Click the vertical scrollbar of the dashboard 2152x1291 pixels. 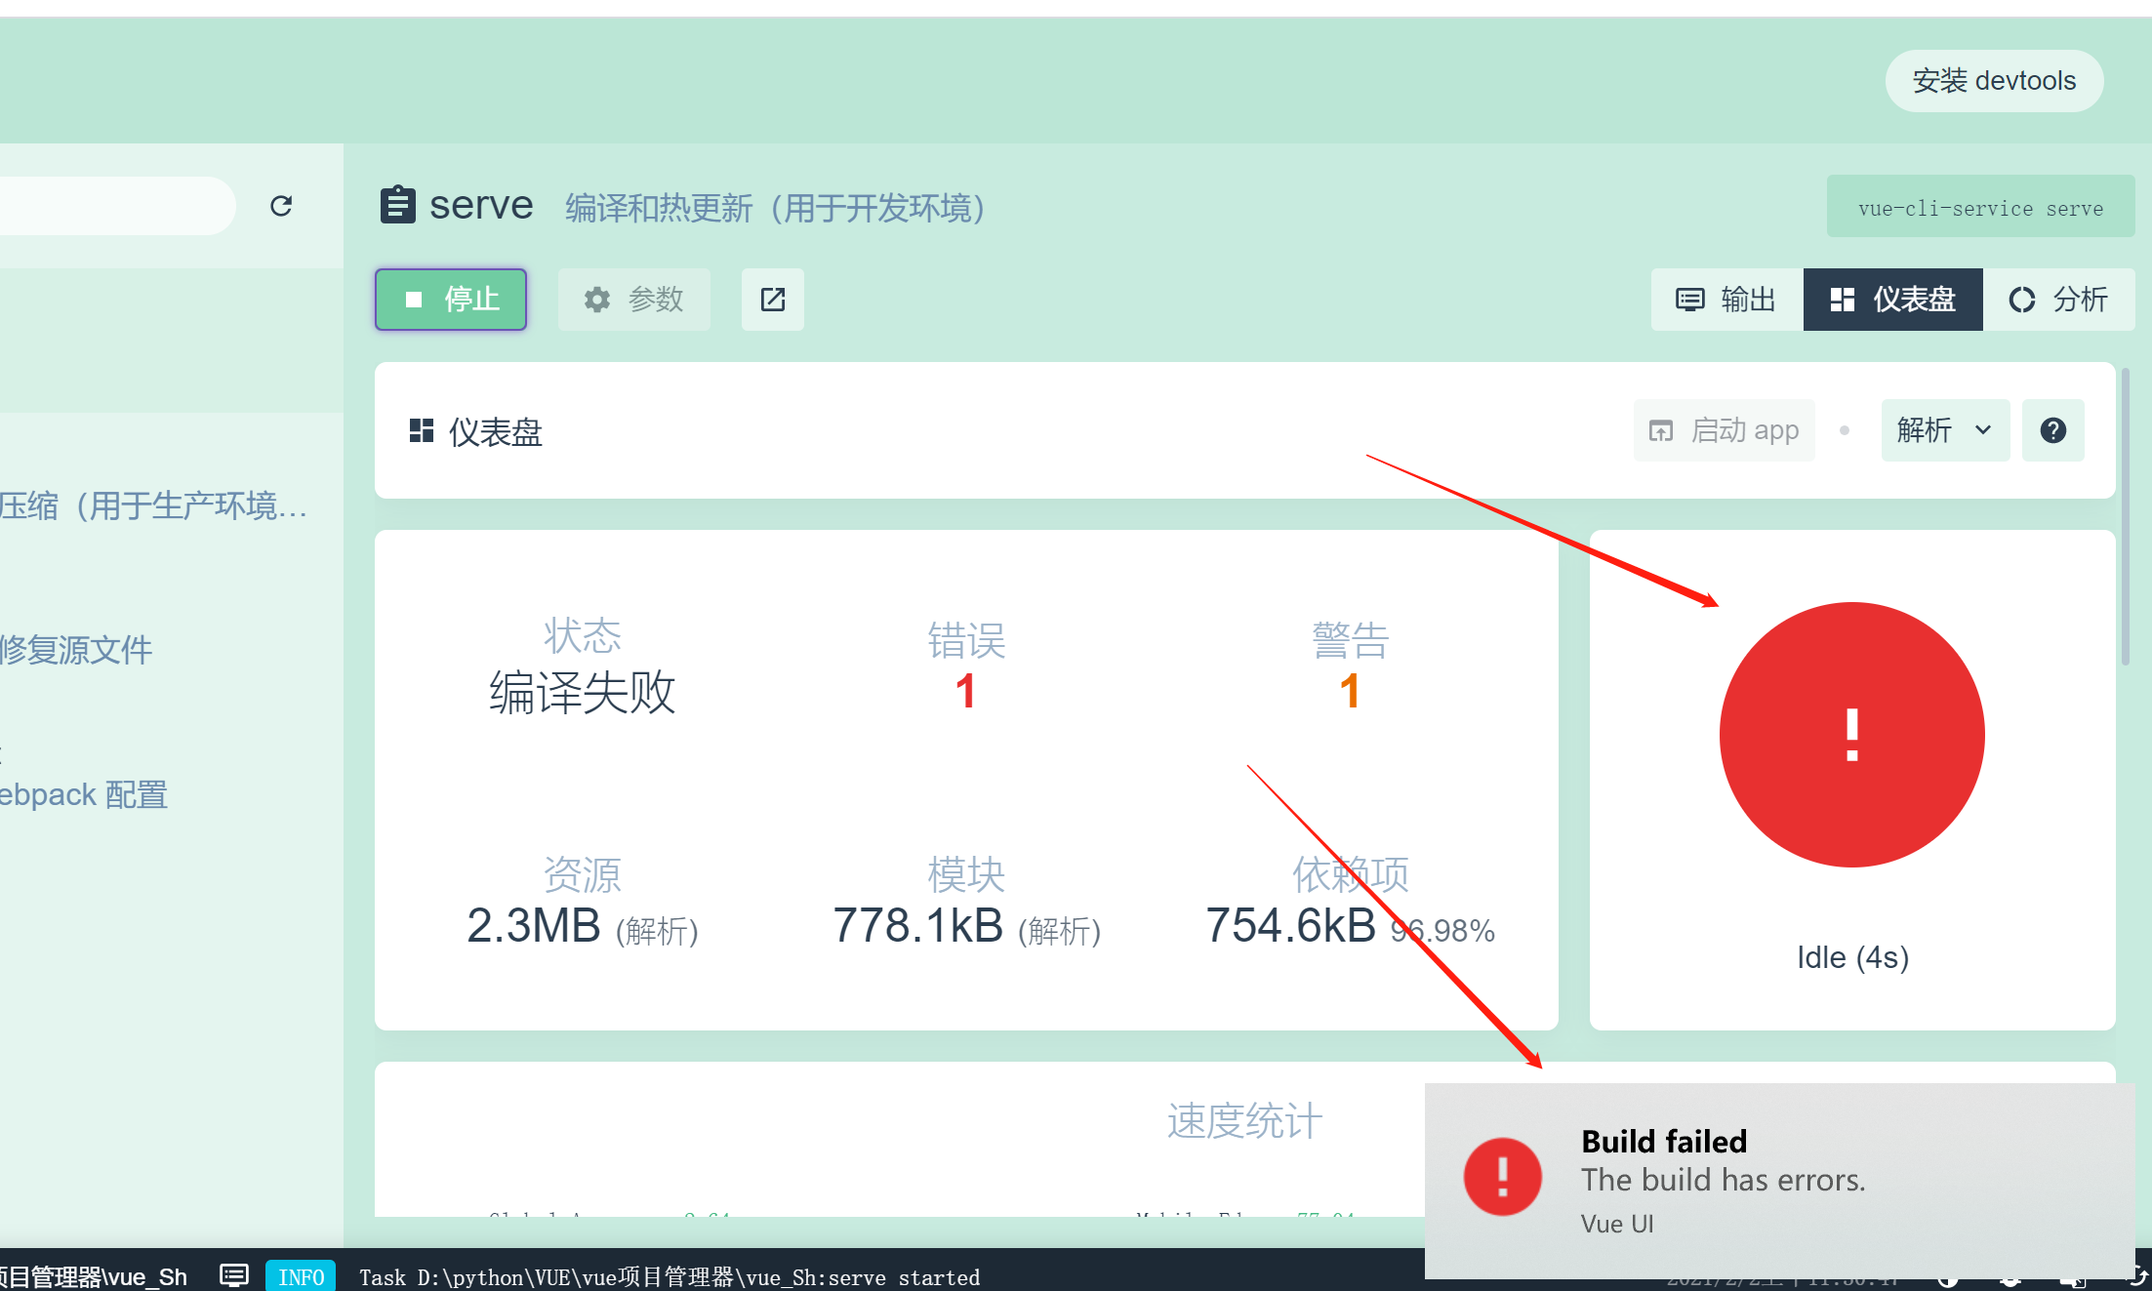(x=2125, y=517)
